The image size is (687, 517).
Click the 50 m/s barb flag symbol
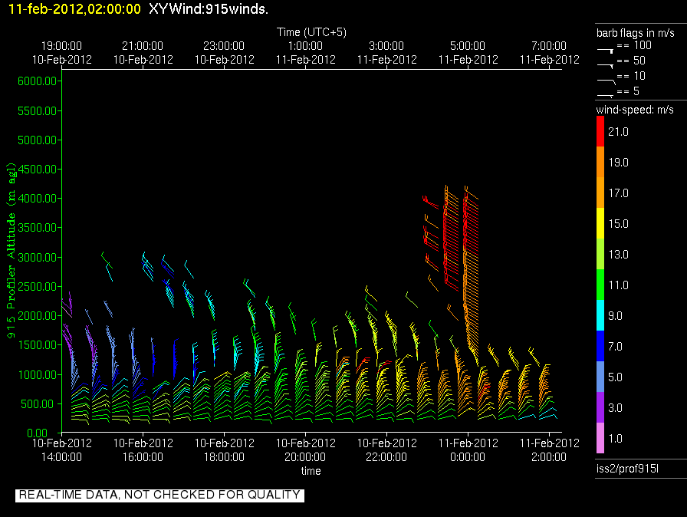click(606, 66)
